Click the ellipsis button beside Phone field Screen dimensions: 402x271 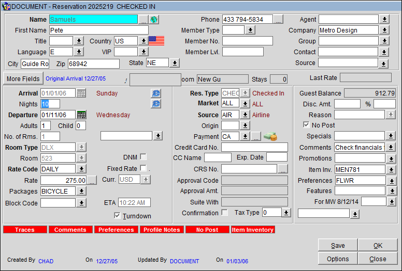coord(278,20)
